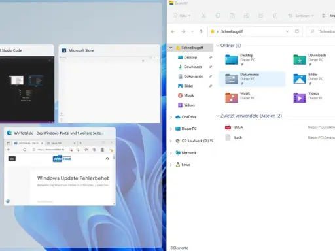The width and height of the screenshot is (335, 251).
Task: Collapse Schnellzugriff in navigation pane
Action: (x=171, y=48)
